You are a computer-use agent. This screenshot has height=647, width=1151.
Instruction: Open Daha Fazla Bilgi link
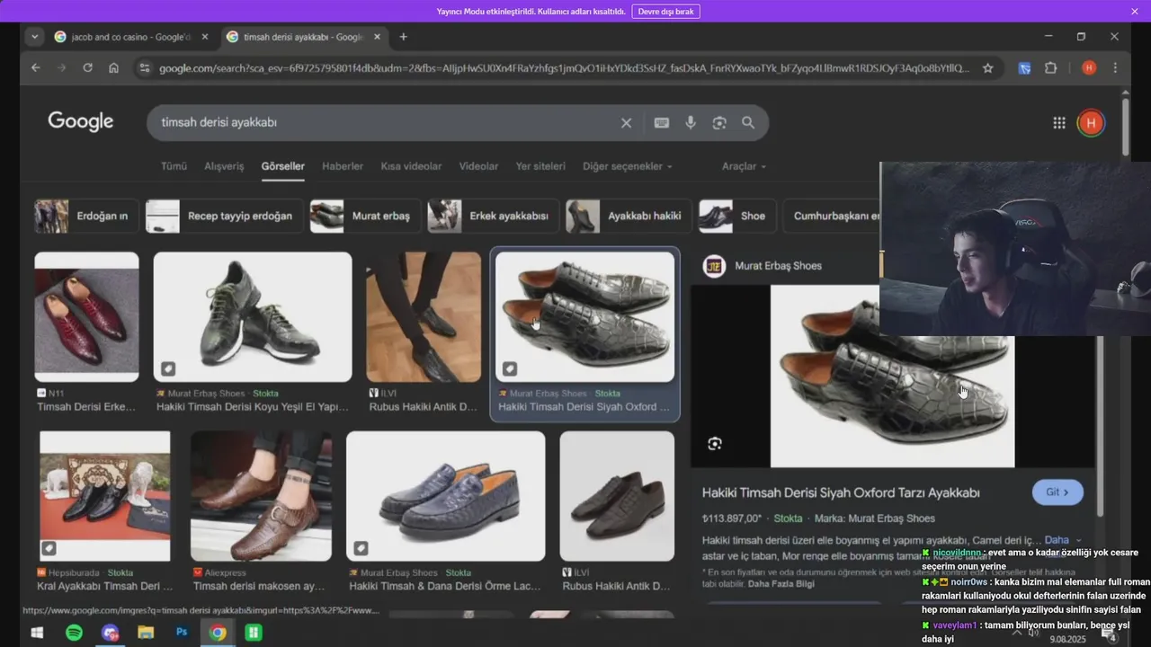(x=781, y=584)
